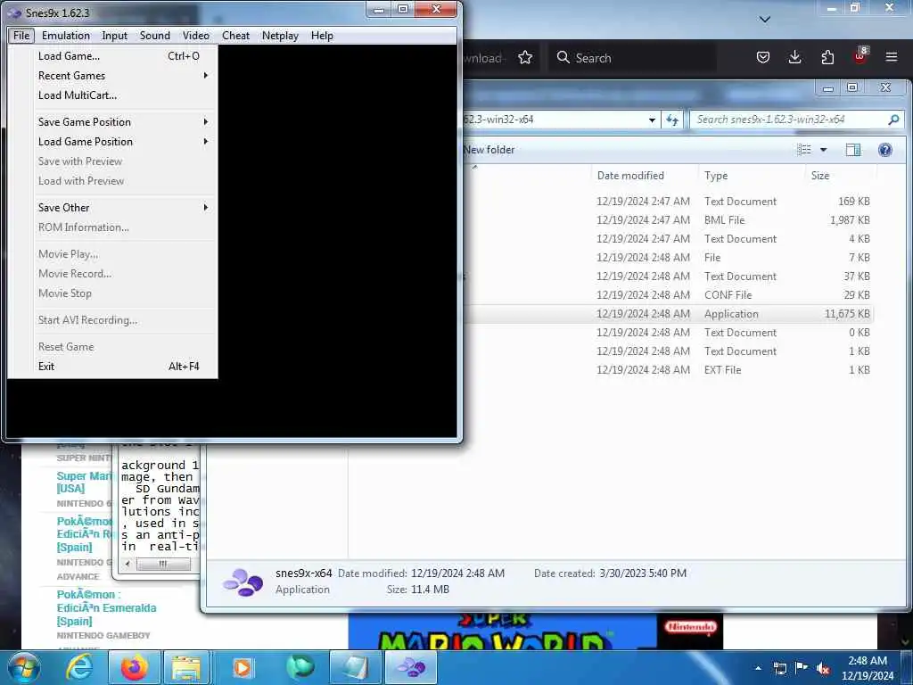This screenshot has height=685, width=913.
Task: Open Firefox downloads arrow icon
Action: [794, 58]
